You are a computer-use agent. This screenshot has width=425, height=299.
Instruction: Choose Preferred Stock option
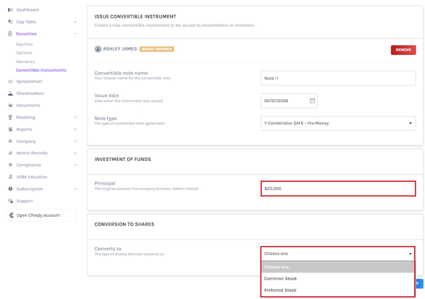click(x=280, y=290)
